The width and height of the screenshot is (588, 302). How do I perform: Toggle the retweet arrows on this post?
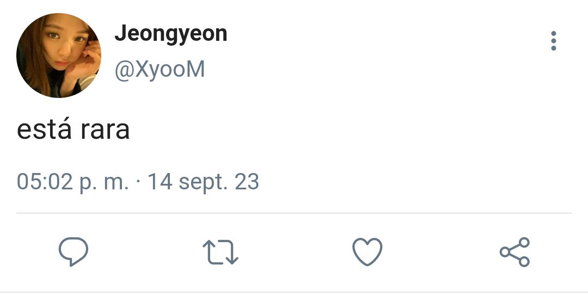pos(220,252)
